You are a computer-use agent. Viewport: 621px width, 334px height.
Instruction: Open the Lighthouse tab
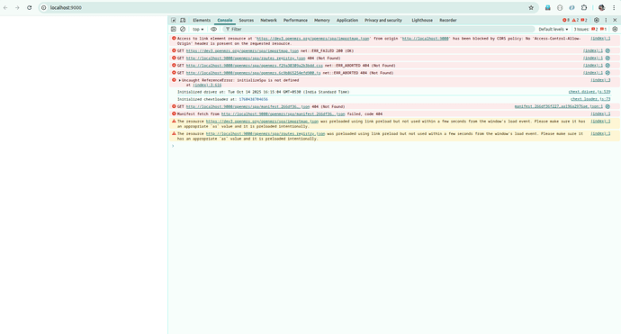(422, 20)
